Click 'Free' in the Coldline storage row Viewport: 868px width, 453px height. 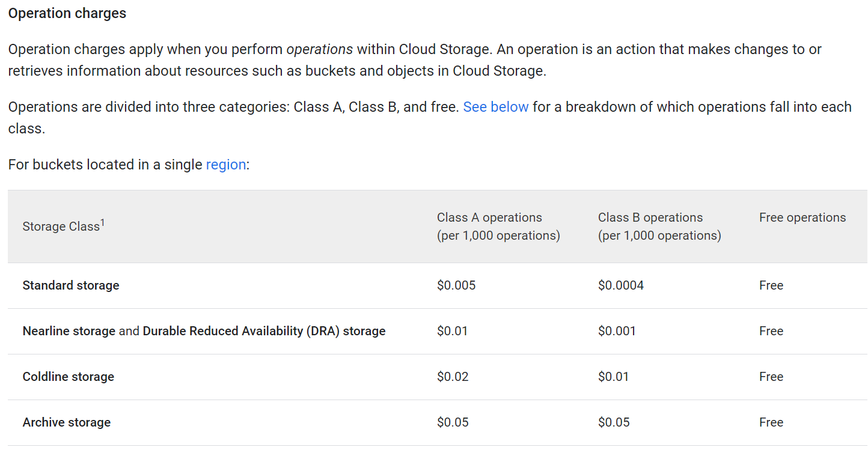tap(771, 377)
